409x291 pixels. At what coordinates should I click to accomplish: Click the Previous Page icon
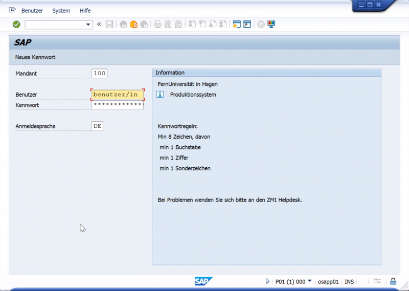(202, 24)
